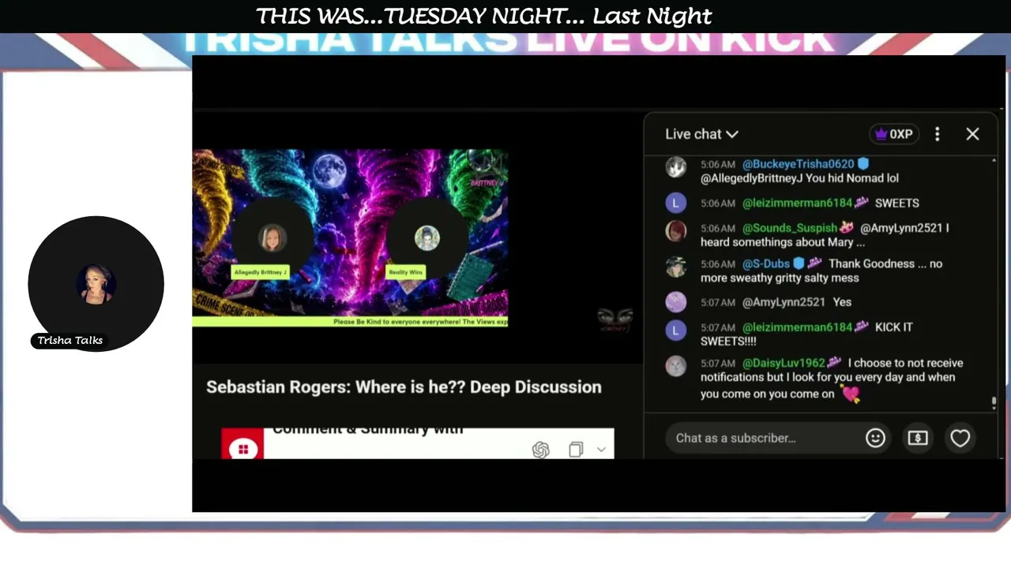1011x568 pixels.
Task: Click the @Sounds_Suspish username
Action: click(790, 228)
